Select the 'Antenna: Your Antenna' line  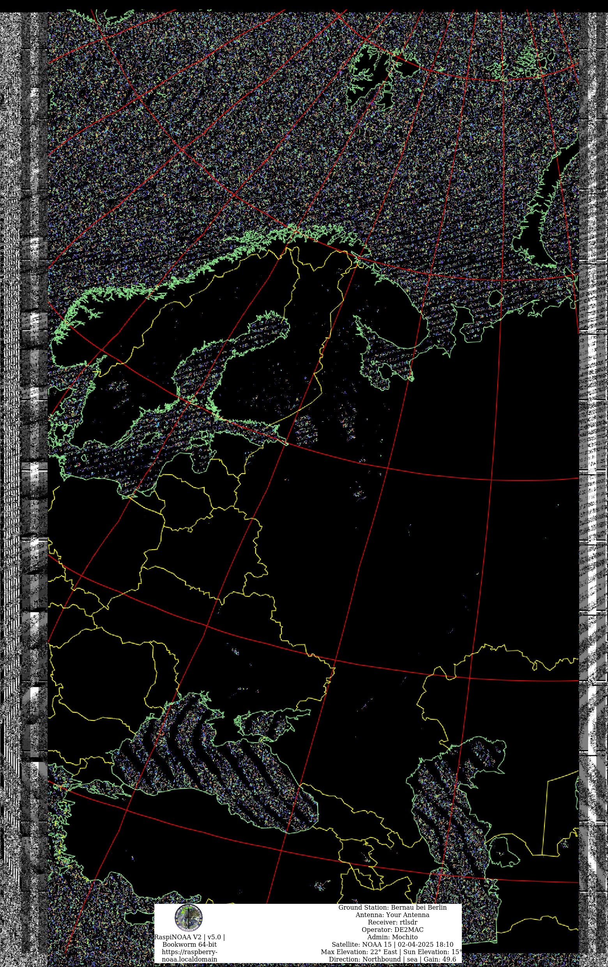click(x=392, y=915)
